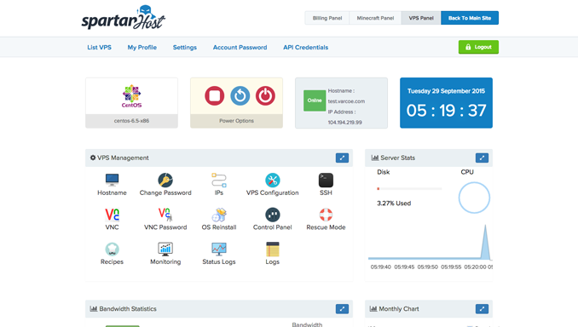Viewport: 578px width, 327px height.
Task: Click the CentOS logo
Action: pyautogui.click(x=131, y=95)
